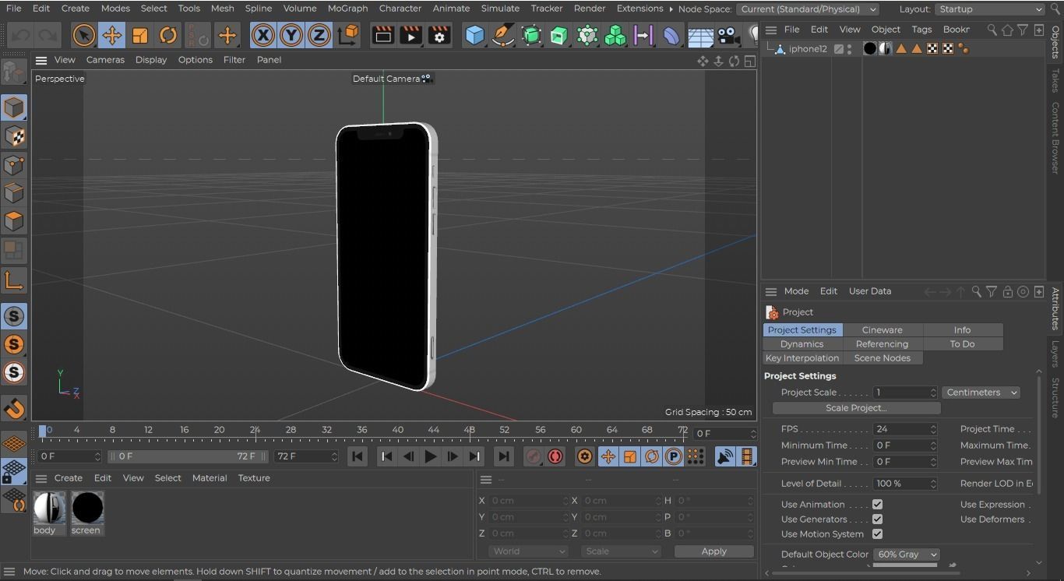Open Layout Startup dropdown

pos(988,9)
